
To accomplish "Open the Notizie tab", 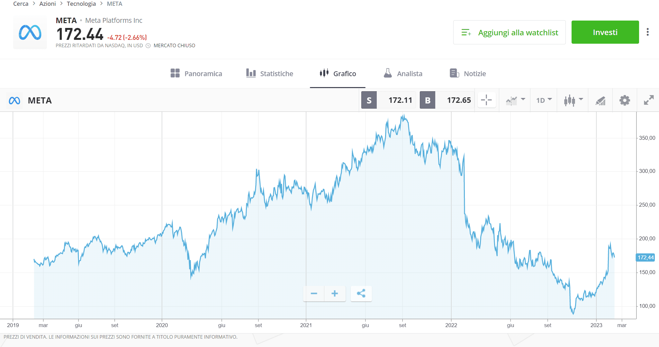I will click(468, 74).
